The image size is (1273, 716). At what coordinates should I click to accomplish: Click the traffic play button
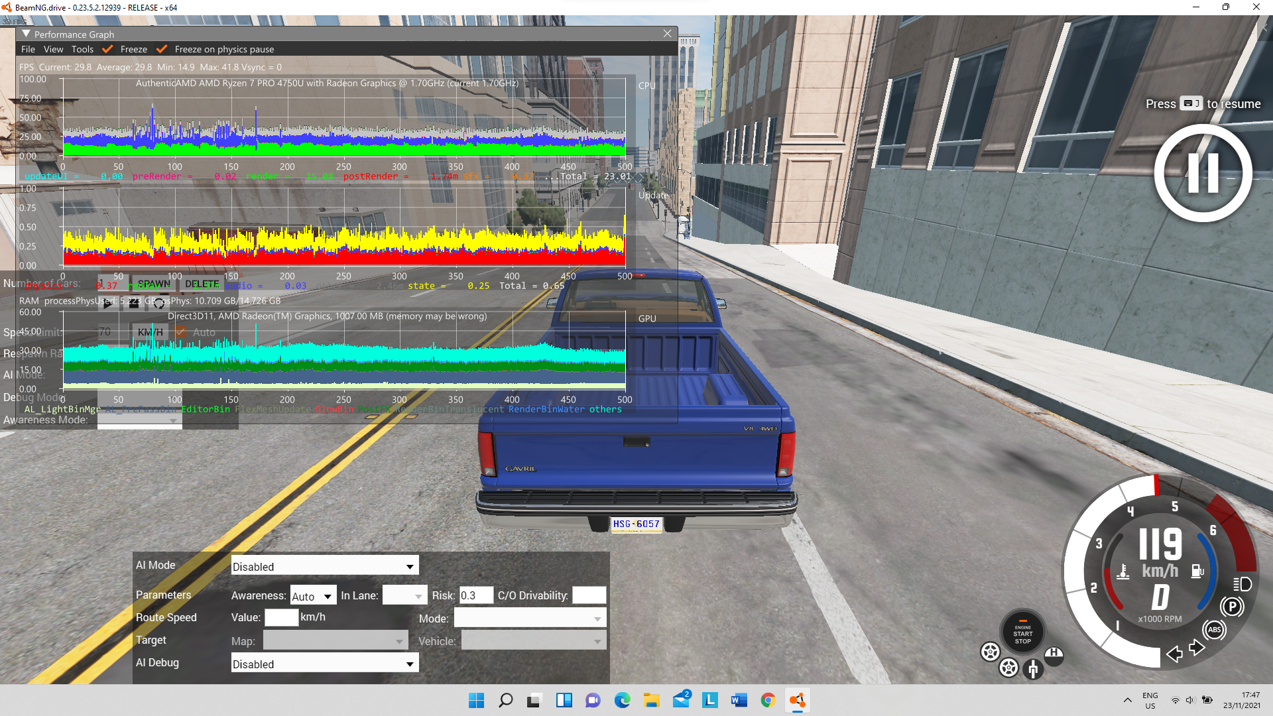click(x=107, y=304)
